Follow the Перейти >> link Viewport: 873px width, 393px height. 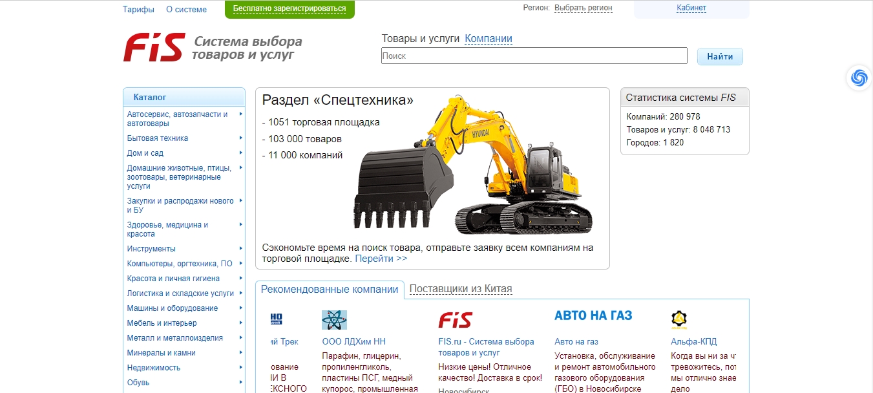tap(381, 259)
